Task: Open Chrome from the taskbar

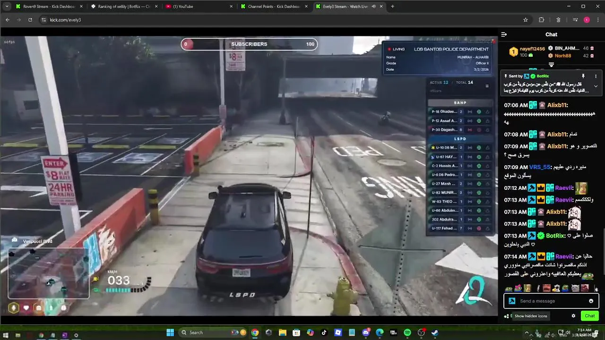Action: [255, 332]
